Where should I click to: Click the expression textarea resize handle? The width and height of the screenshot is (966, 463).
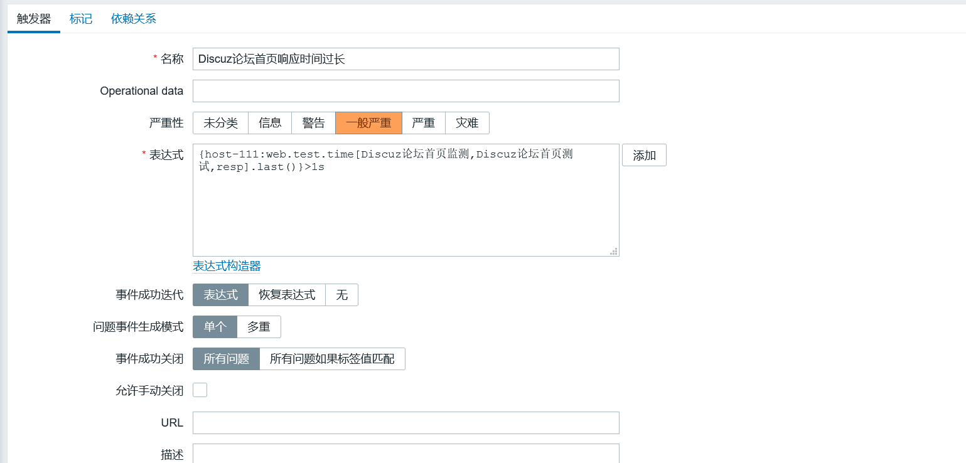tap(614, 252)
